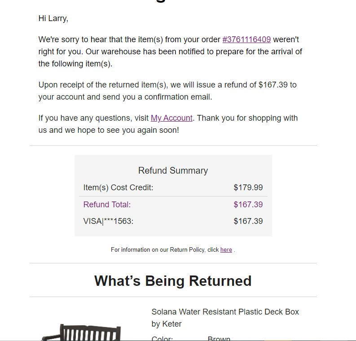Visit the My Account link
The image size is (356, 341).
point(171,118)
